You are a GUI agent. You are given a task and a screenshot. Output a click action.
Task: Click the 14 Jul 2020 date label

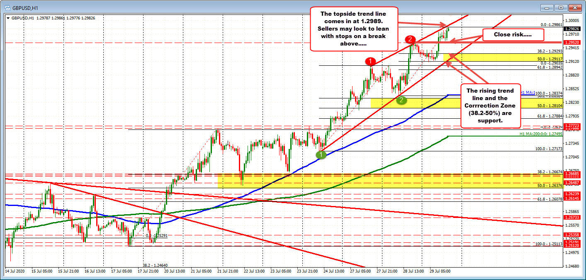(15, 271)
